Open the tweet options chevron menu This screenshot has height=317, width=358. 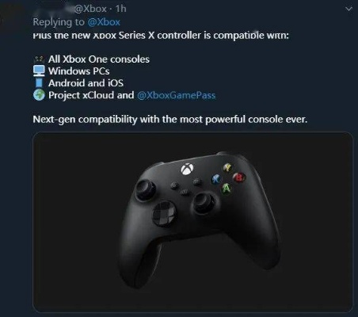(x=348, y=10)
